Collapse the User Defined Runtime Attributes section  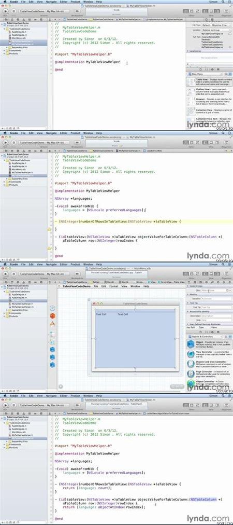(x=188, y=324)
